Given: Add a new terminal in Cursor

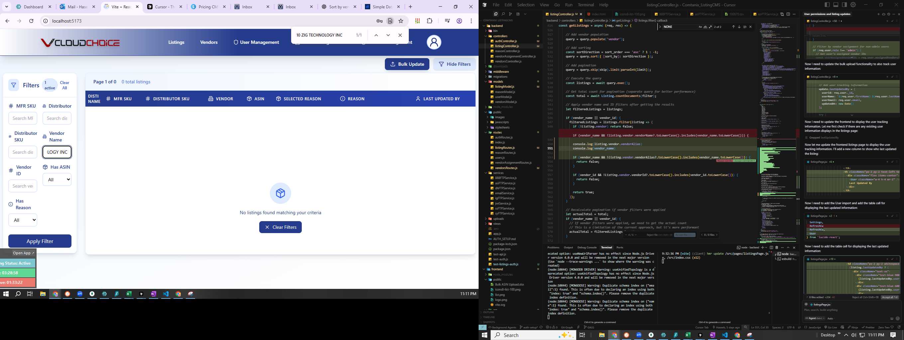Looking at the screenshot, I should pos(762,247).
